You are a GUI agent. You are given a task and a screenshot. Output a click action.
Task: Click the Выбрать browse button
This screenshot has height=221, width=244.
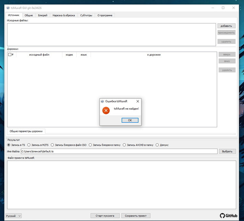tap(227, 151)
